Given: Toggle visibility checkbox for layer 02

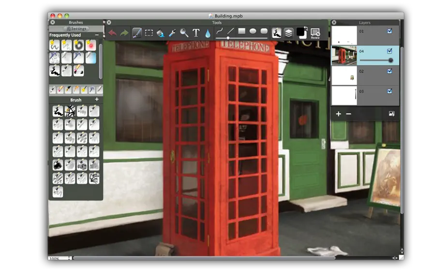Looking at the screenshot, I should tap(390, 71).
